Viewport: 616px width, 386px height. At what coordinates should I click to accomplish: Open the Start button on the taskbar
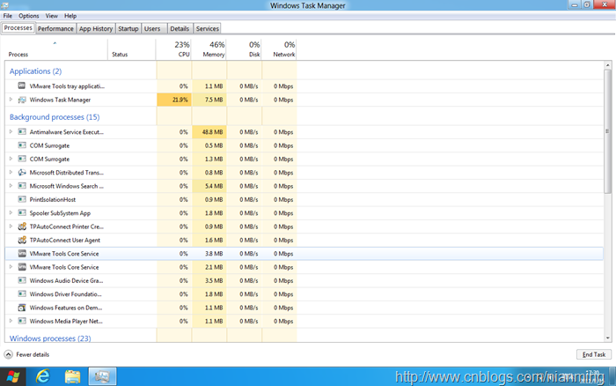pos(13,376)
